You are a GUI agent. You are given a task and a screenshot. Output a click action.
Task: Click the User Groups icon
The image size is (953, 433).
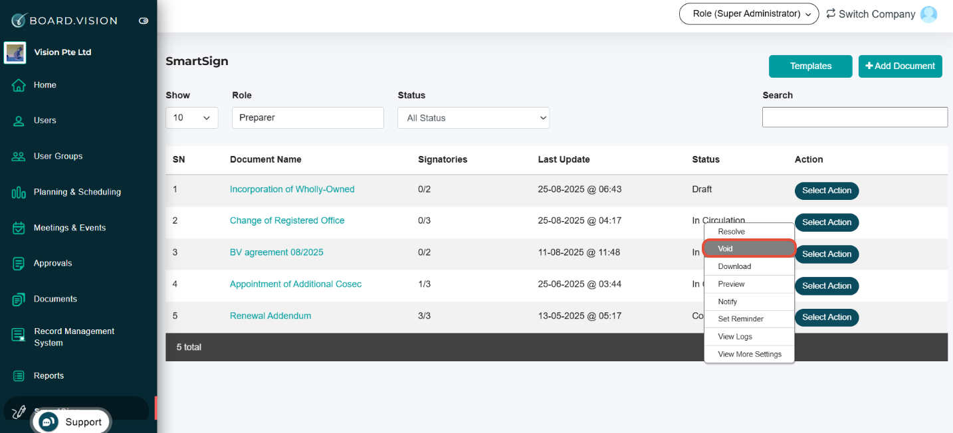(x=19, y=157)
